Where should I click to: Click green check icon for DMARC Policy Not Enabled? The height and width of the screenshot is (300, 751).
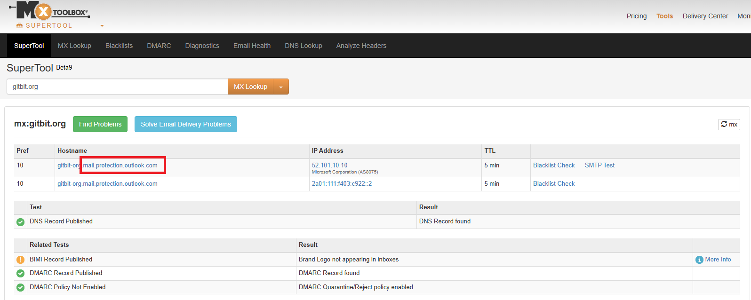coord(20,287)
